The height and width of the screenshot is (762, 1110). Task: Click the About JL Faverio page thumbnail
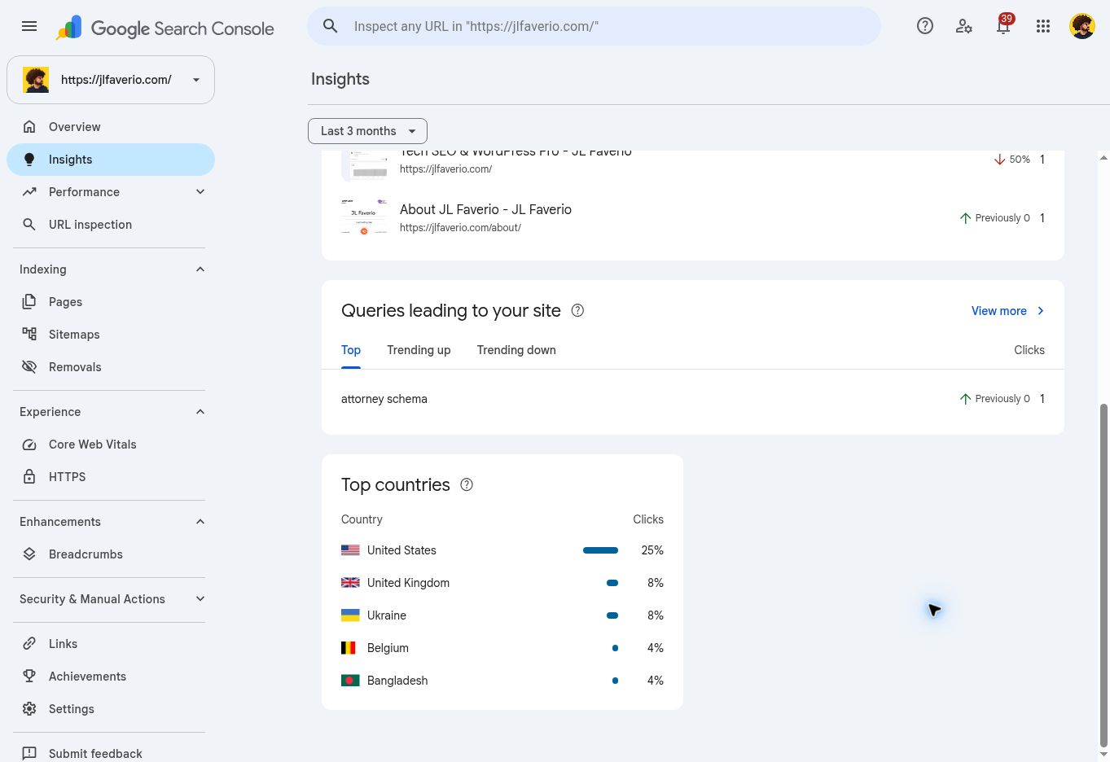click(364, 217)
